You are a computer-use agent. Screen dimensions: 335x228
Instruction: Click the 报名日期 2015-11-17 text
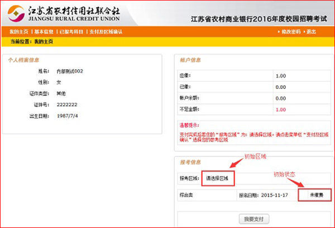(x=264, y=195)
